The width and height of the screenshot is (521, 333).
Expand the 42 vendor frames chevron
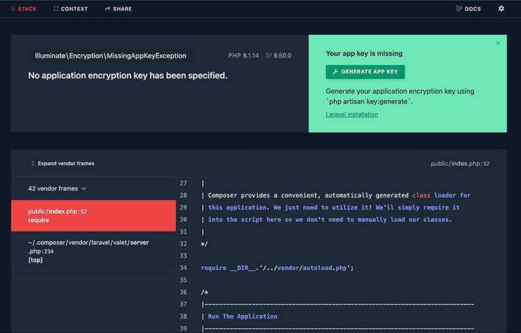[84, 189]
